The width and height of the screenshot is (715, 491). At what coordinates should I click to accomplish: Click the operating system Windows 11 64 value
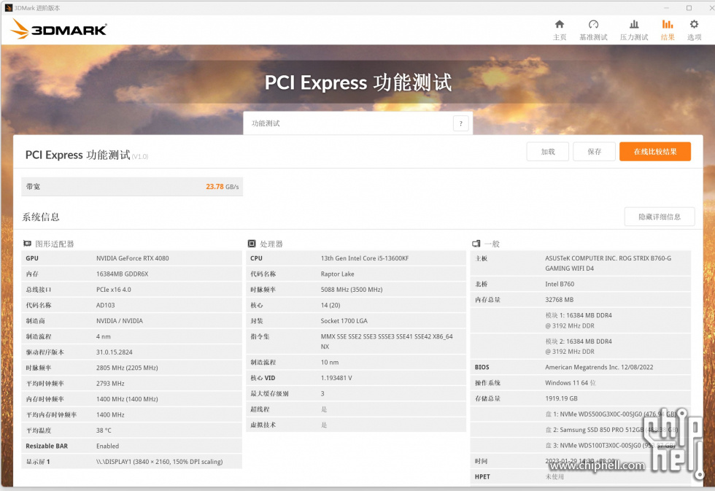(x=570, y=382)
